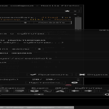Click the spinner arrows beside 20/ 20/-
The width and height of the screenshot is (109, 109).
78,80
